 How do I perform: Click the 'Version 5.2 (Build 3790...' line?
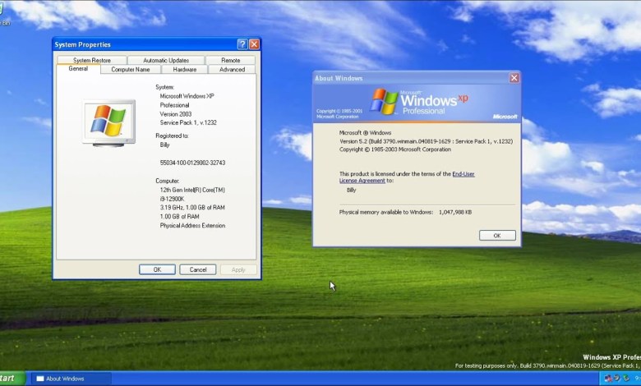click(x=426, y=141)
